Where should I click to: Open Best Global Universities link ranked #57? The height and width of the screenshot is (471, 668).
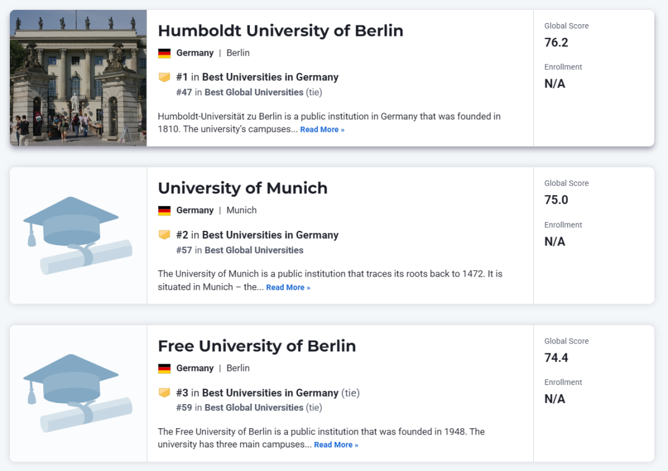(254, 250)
